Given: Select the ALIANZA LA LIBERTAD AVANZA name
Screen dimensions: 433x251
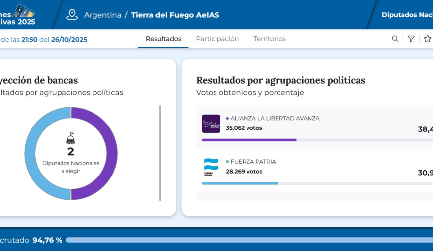Looking at the screenshot, I should pyautogui.click(x=275, y=118).
